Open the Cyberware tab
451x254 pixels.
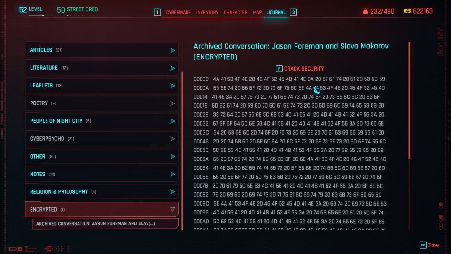tap(178, 12)
